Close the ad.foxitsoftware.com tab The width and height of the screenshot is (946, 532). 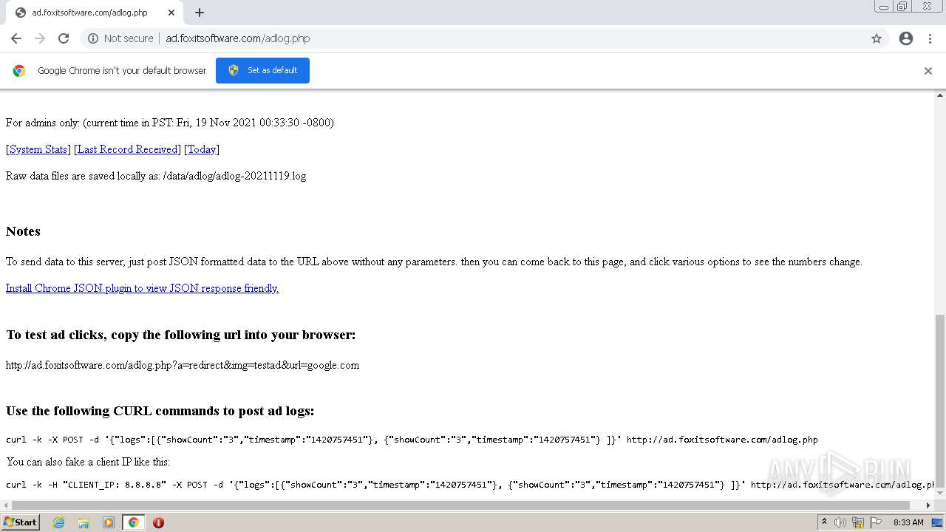tap(171, 13)
